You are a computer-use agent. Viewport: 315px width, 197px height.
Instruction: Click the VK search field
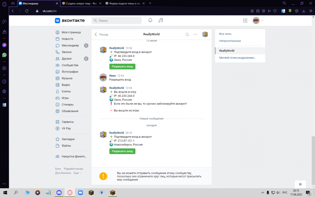[117, 20]
